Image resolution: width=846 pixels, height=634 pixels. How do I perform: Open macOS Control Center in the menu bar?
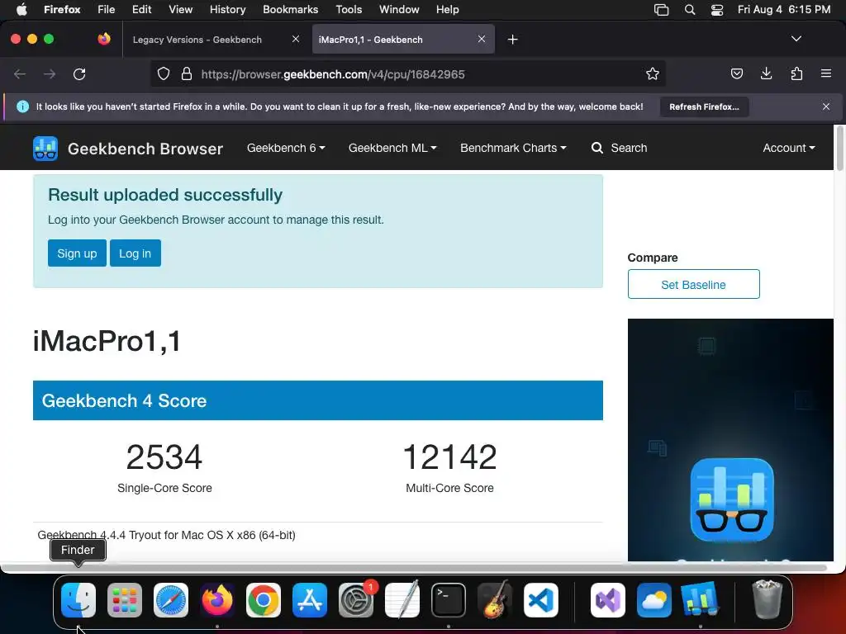pyautogui.click(x=717, y=10)
